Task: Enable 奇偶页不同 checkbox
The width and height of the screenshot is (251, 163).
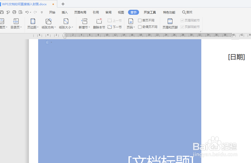Action: coord(140,27)
